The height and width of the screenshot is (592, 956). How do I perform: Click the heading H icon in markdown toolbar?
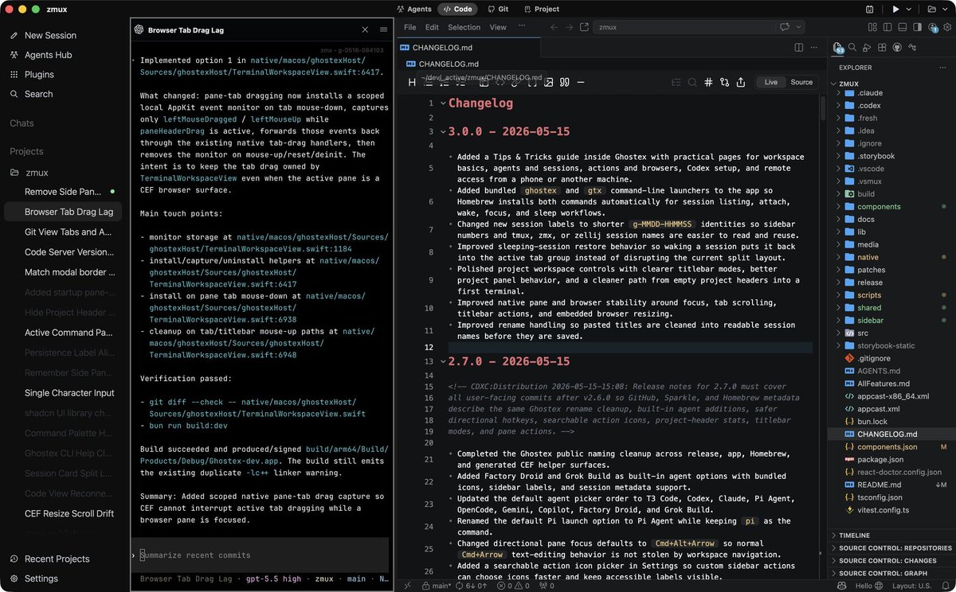412,82
